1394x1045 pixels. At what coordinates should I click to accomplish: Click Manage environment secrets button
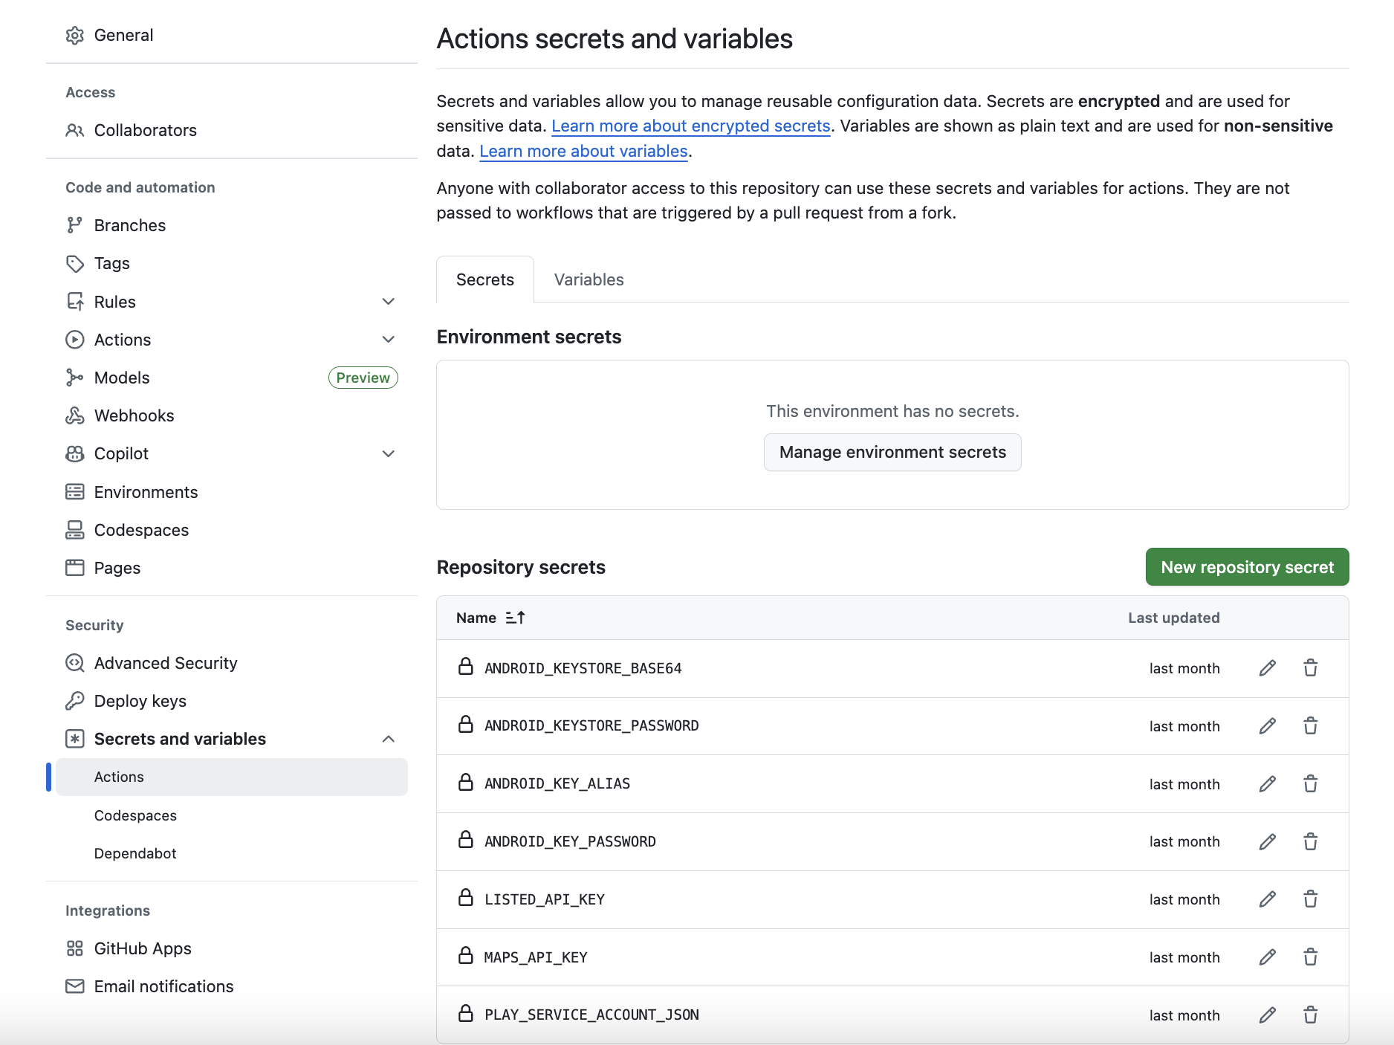tap(892, 453)
